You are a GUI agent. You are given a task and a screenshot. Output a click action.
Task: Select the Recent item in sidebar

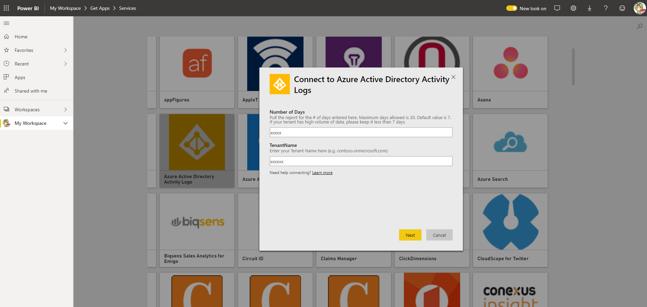pyautogui.click(x=37, y=64)
